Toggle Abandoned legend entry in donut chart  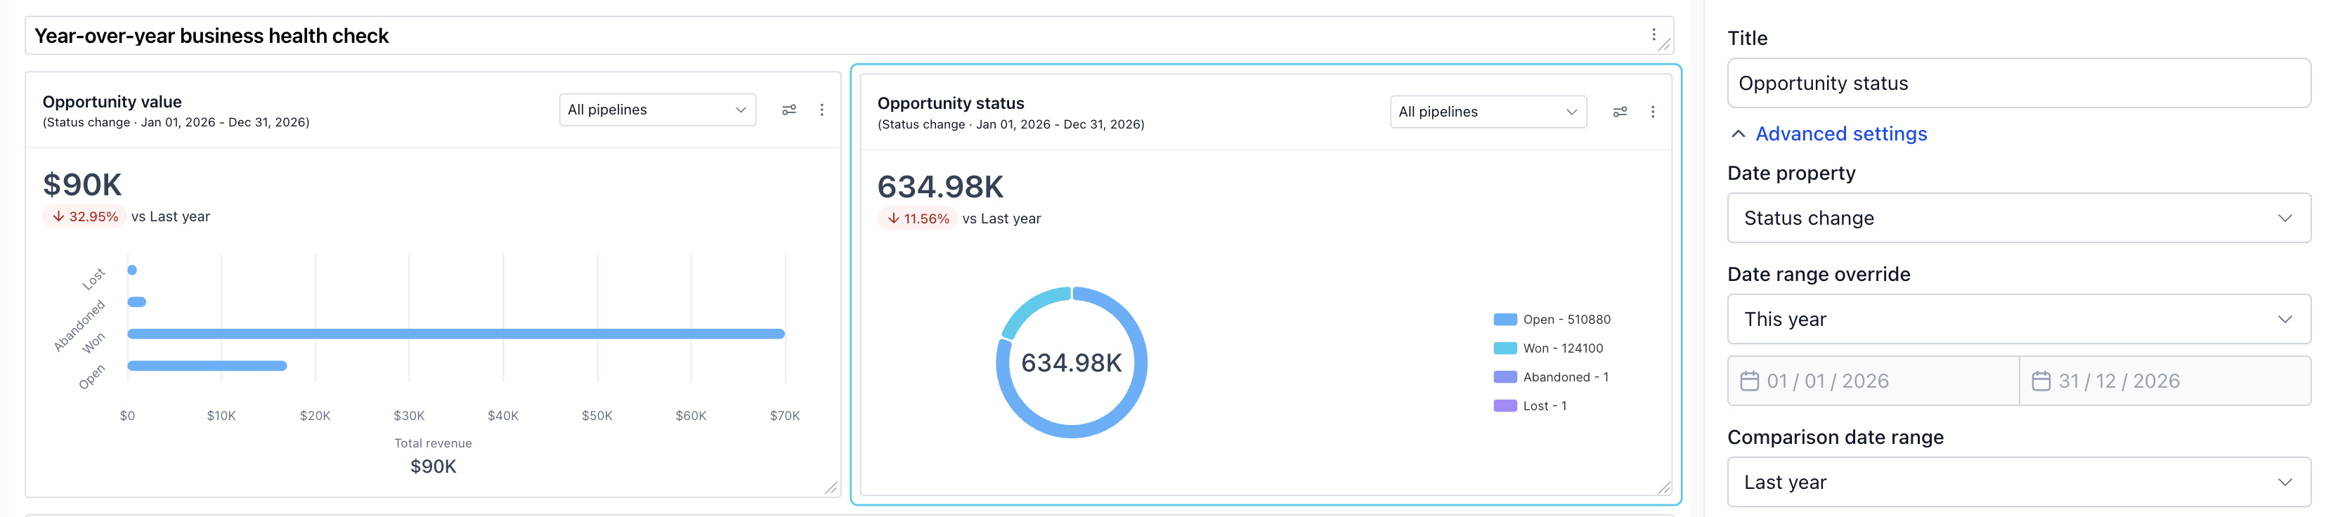point(1552,377)
